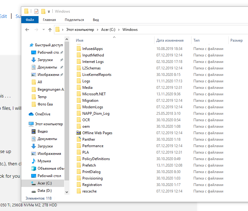The image size is (248, 211).
Task: Select the InfusedApps folder icon
Action: coord(79,48)
